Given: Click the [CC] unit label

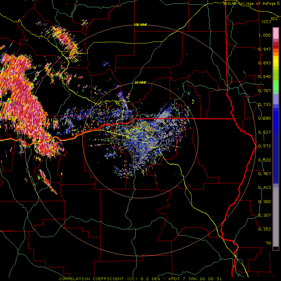Looking at the screenshot, I should point(267,22).
